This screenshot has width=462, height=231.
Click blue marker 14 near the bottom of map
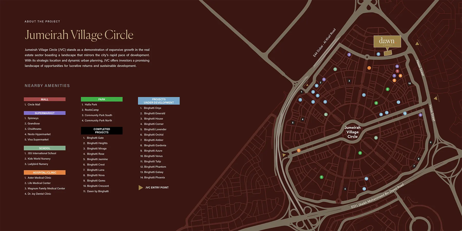pyautogui.click(x=366, y=178)
